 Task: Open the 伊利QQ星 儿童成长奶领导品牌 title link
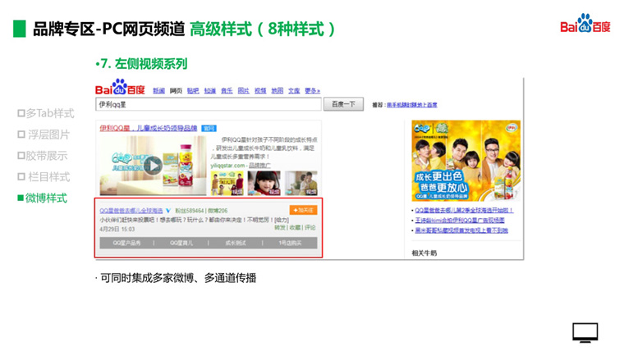(149, 129)
